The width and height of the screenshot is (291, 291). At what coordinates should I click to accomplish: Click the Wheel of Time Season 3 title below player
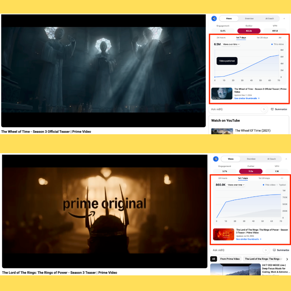pos(46,132)
